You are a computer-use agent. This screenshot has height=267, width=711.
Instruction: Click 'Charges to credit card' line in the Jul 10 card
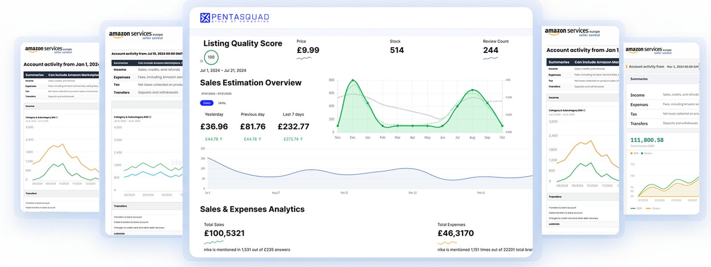point(139,228)
